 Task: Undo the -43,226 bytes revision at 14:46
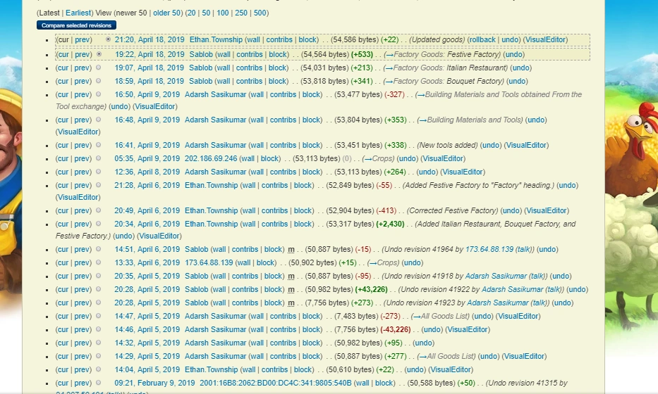pyautogui.click(x=432, y=329)
